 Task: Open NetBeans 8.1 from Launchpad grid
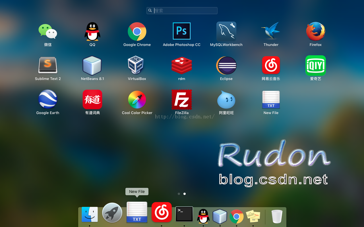92,65
